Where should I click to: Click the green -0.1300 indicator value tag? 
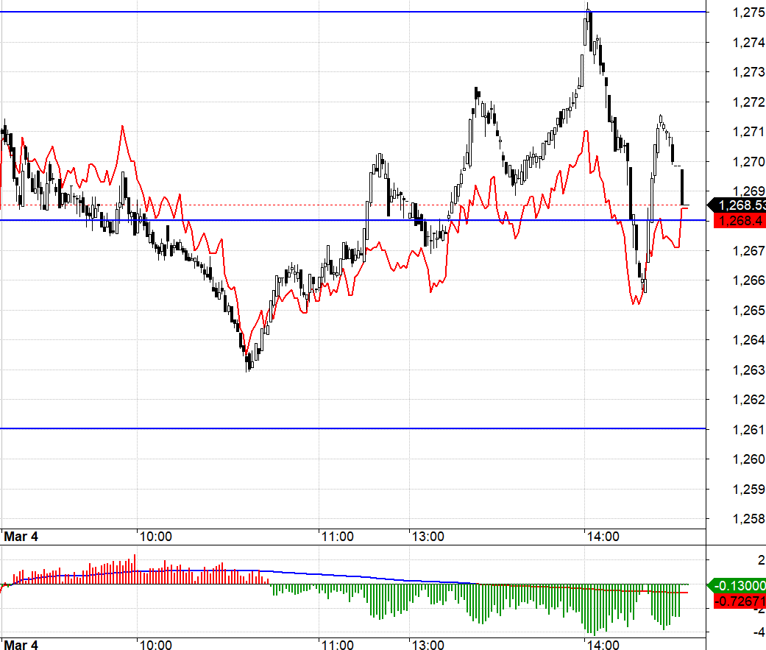pos(738,586)
